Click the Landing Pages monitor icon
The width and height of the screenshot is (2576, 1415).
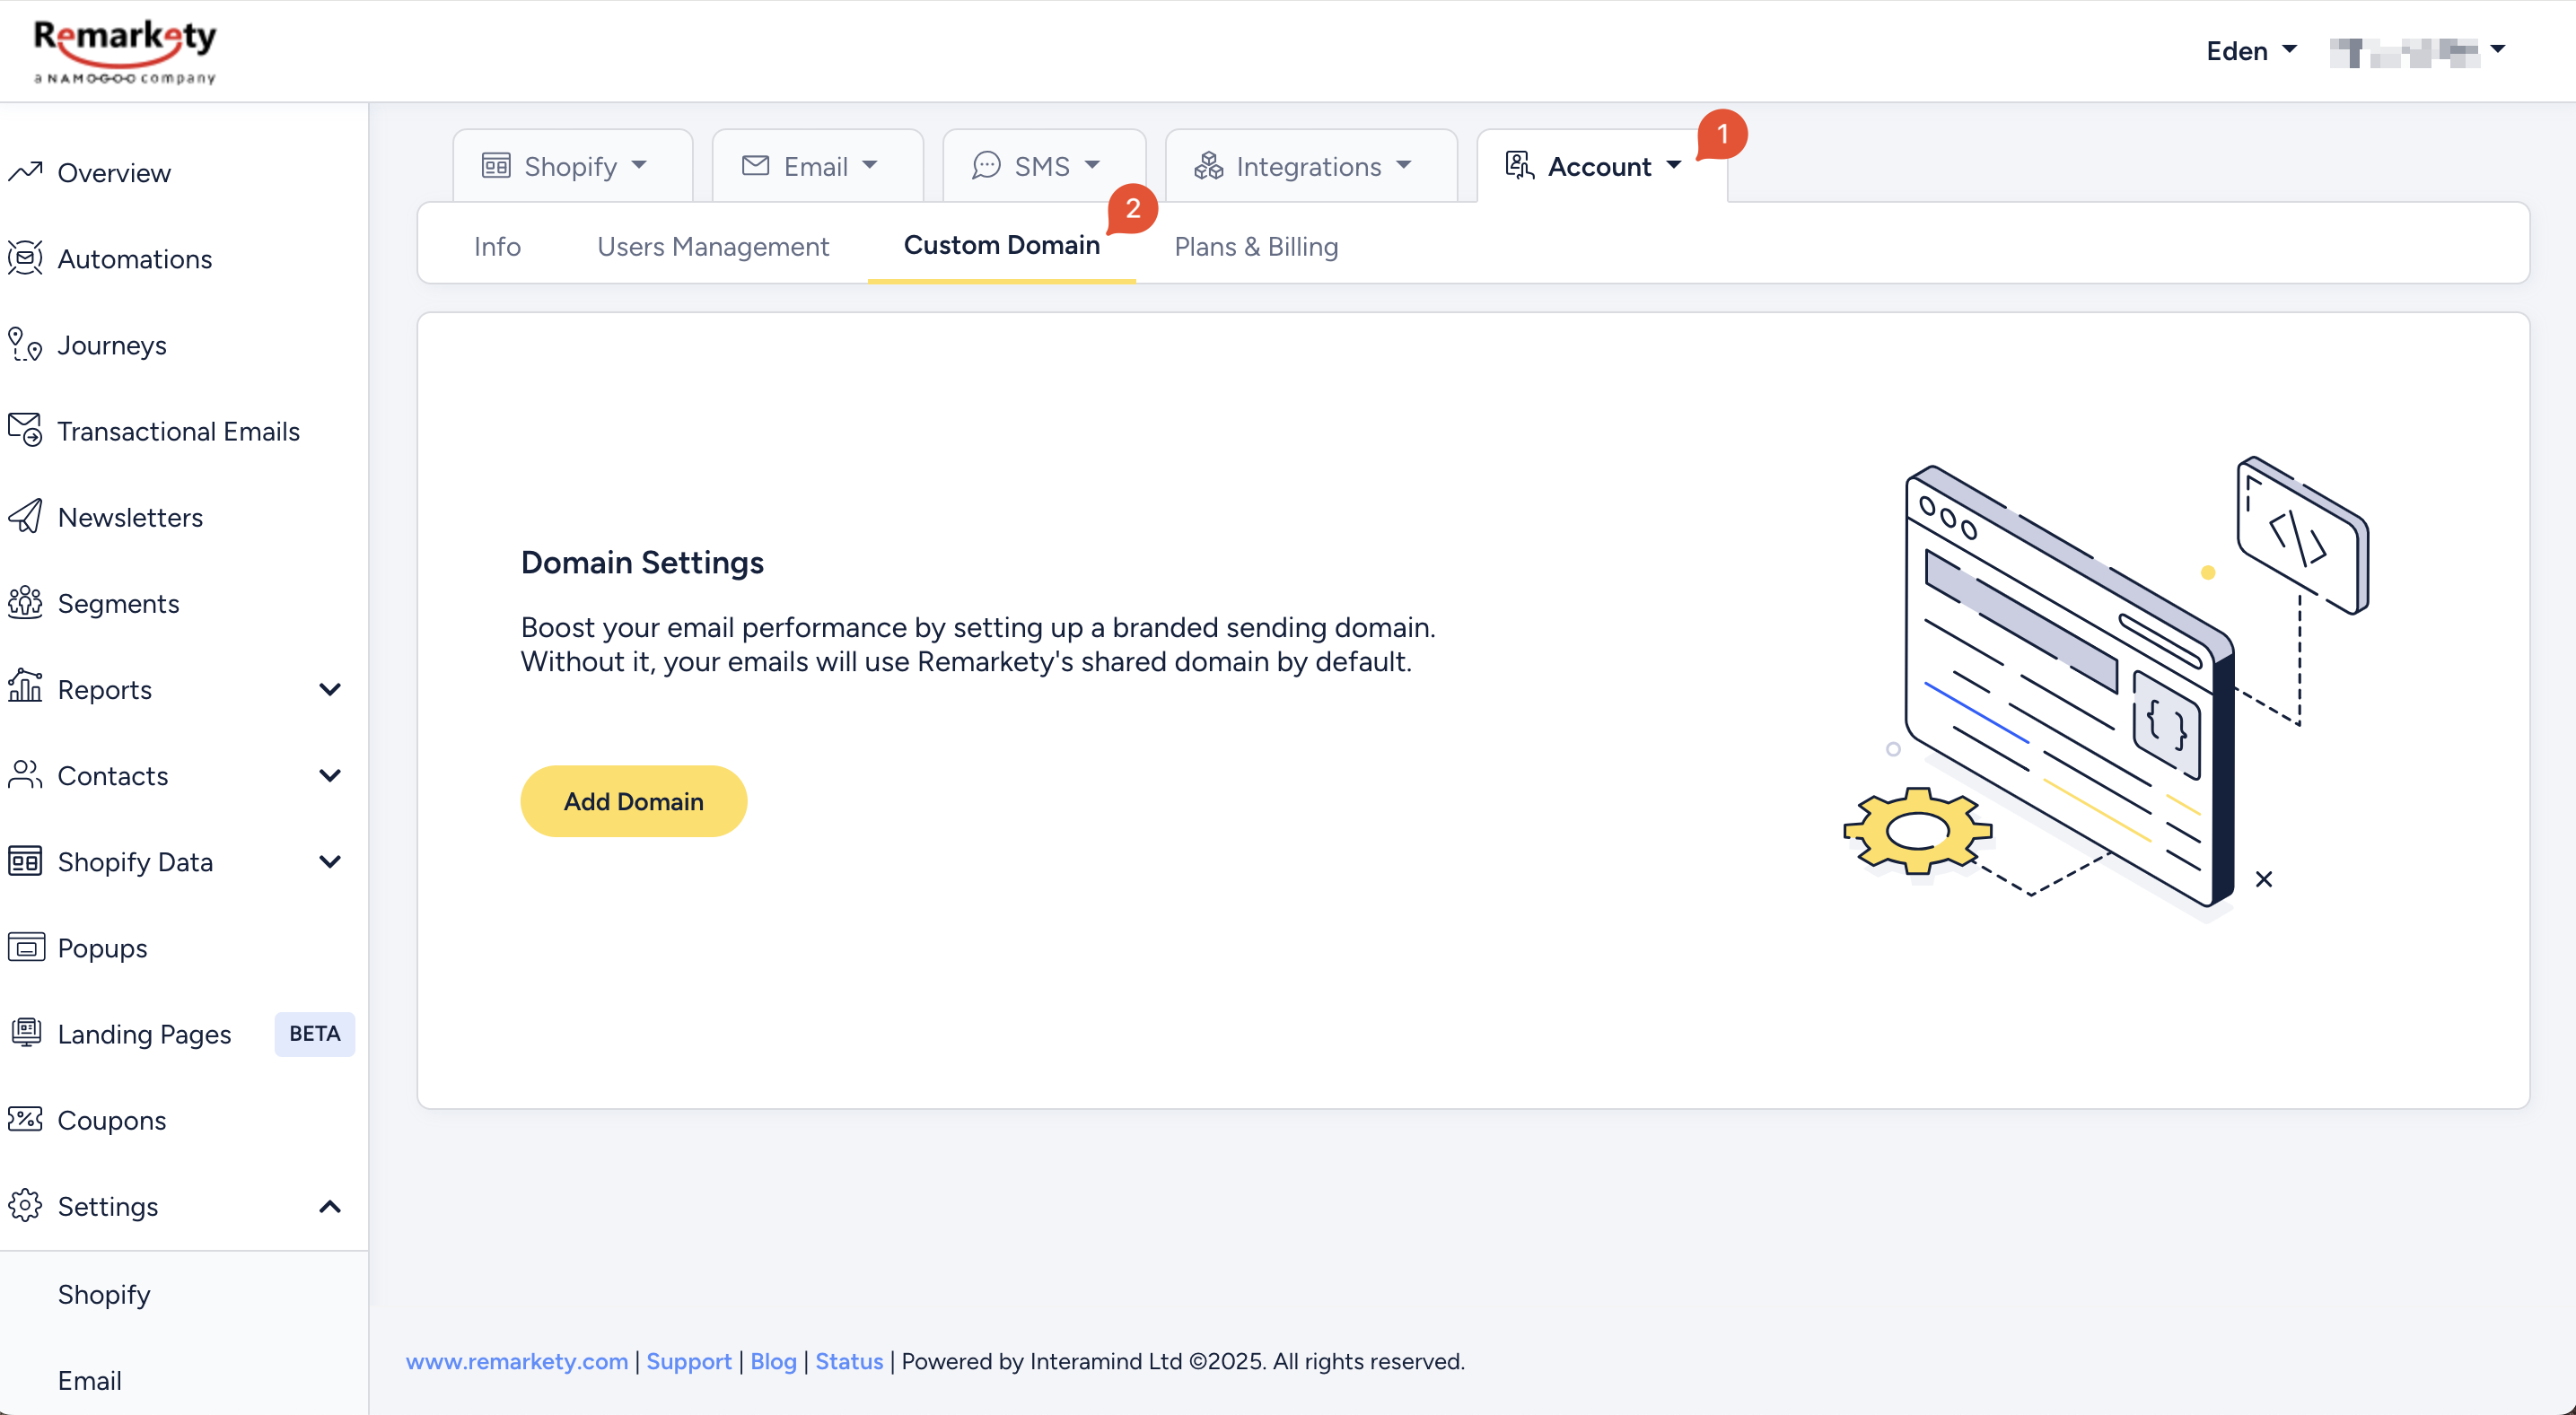point(25,1033)
